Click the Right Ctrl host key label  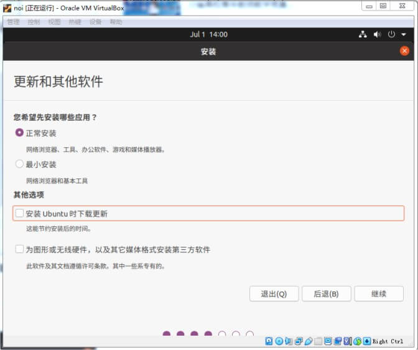click(x=388, y=341)
